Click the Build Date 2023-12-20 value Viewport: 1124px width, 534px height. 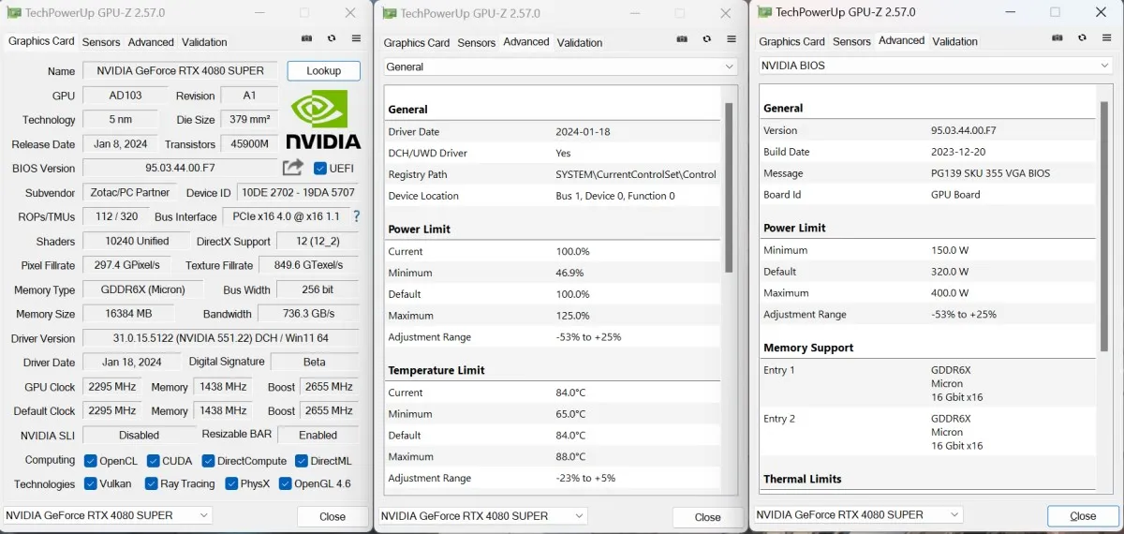coord(959,152)
